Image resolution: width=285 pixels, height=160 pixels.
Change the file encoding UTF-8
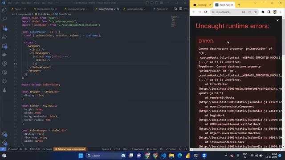(117, 149)
